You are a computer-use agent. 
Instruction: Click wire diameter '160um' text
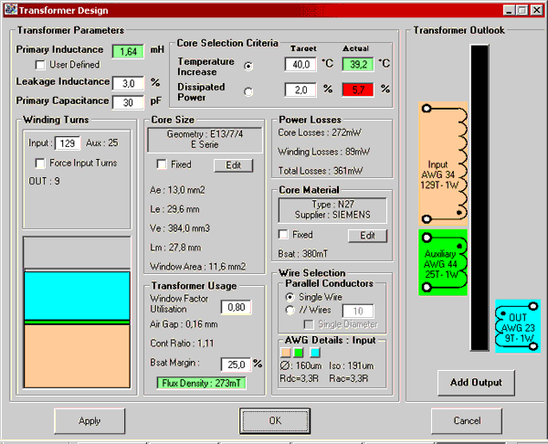309,365
